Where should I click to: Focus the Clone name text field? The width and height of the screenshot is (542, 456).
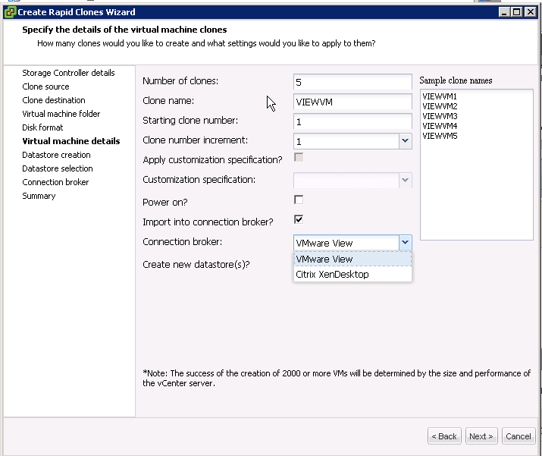[x=352, y=102]
